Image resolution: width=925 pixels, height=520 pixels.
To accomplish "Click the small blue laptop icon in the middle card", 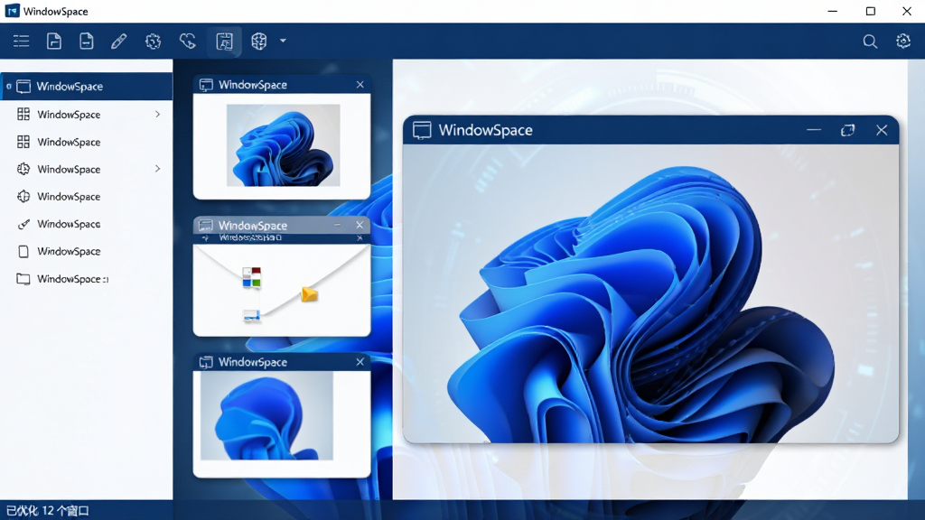I will tap(251, 316).
